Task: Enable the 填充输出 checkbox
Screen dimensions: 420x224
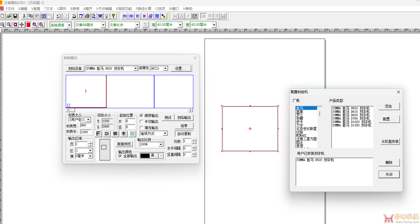Action: point(142,128)
